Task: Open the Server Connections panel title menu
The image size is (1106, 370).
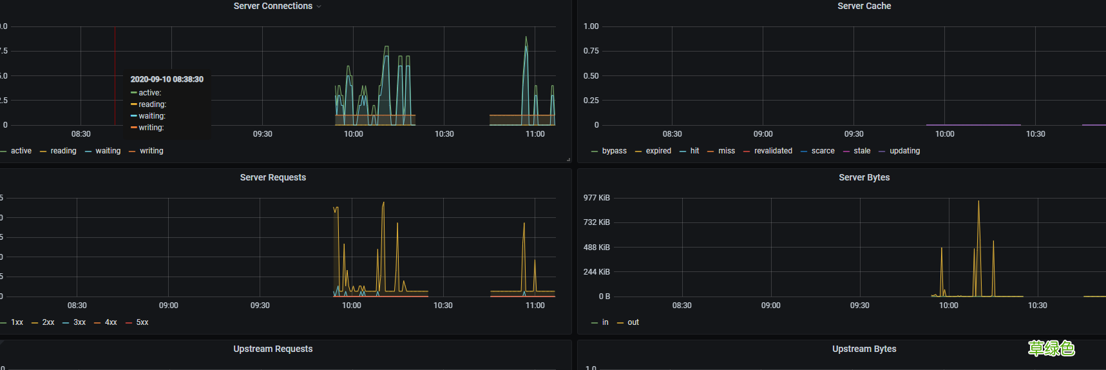Action: (x=272, y=6)
